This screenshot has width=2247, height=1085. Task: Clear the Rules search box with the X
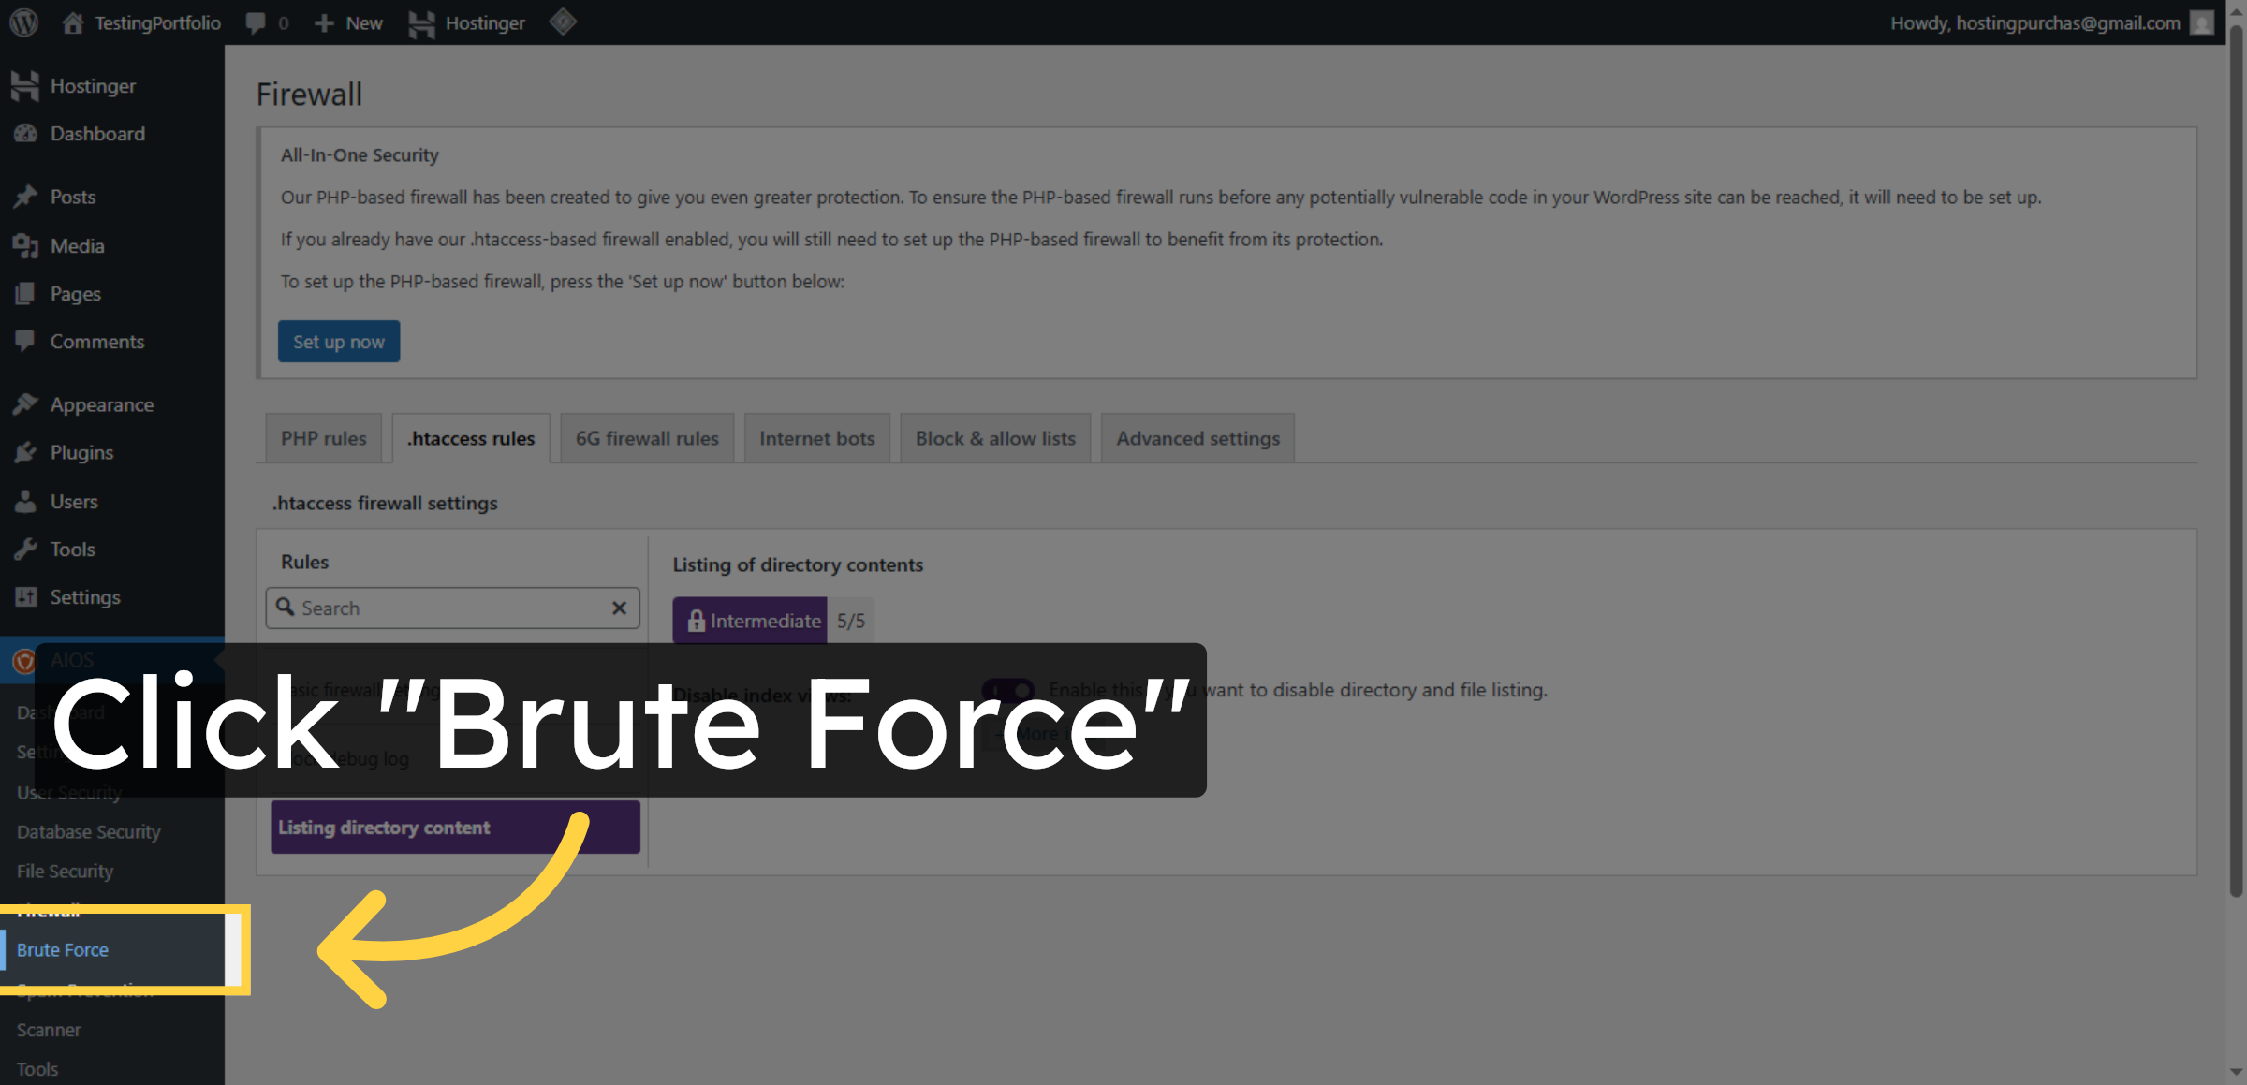pyautogui.click(x=619, y=608)
